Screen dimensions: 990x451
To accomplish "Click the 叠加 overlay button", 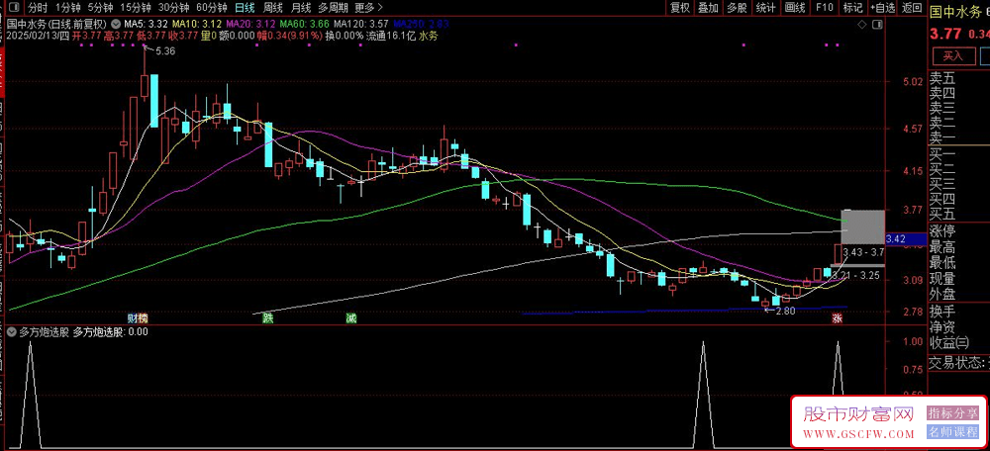I will 708,8.
